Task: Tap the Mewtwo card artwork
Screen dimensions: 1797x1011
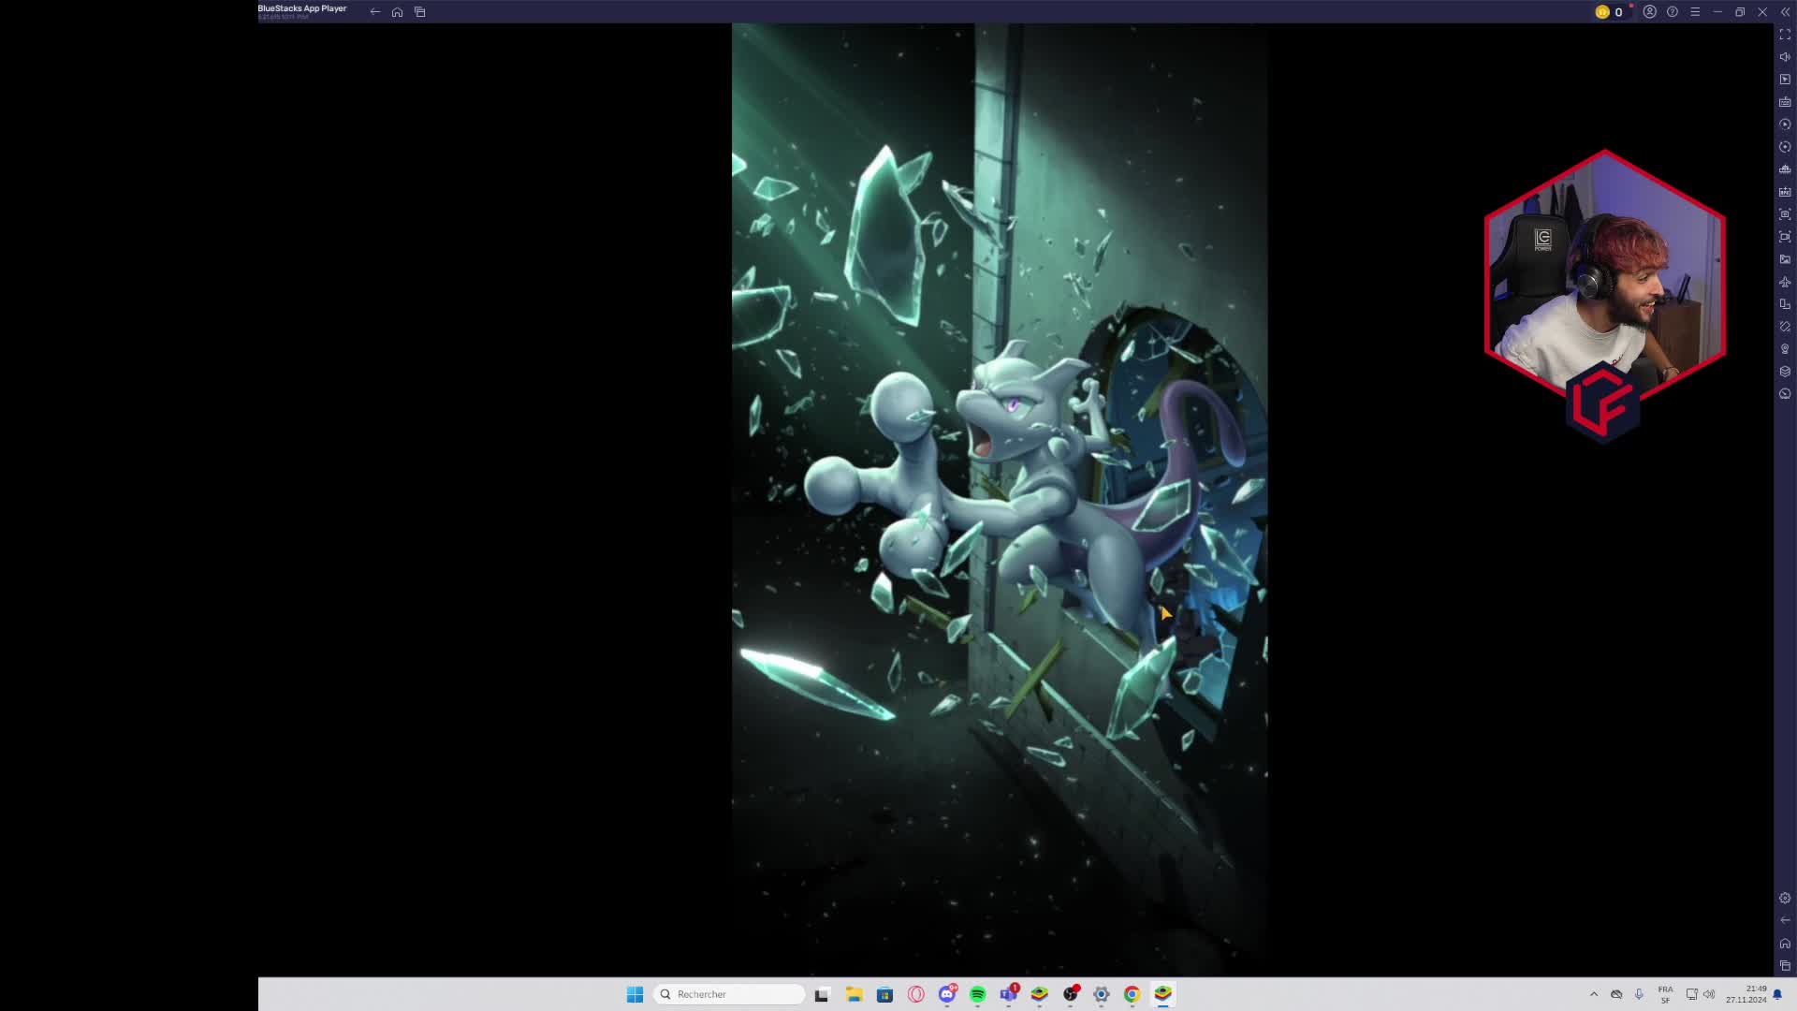Action: click(1000, 499)
